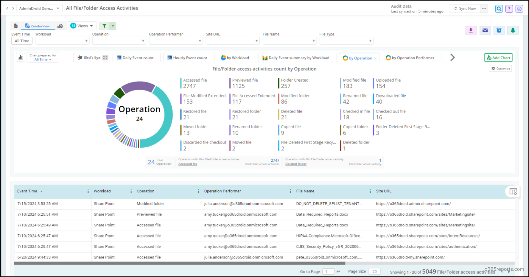Click the Customize gear button

500,68
